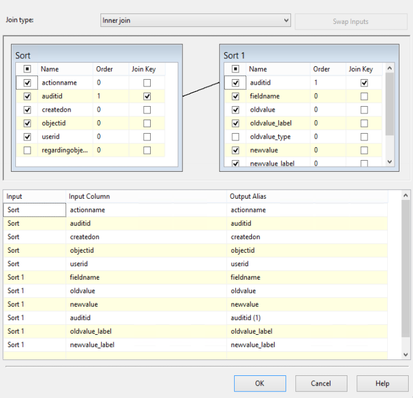The height and width of the screenshot is (398, 413).
Task: Enable Join Key for regardingobje... row
Action: pos(147,150)
